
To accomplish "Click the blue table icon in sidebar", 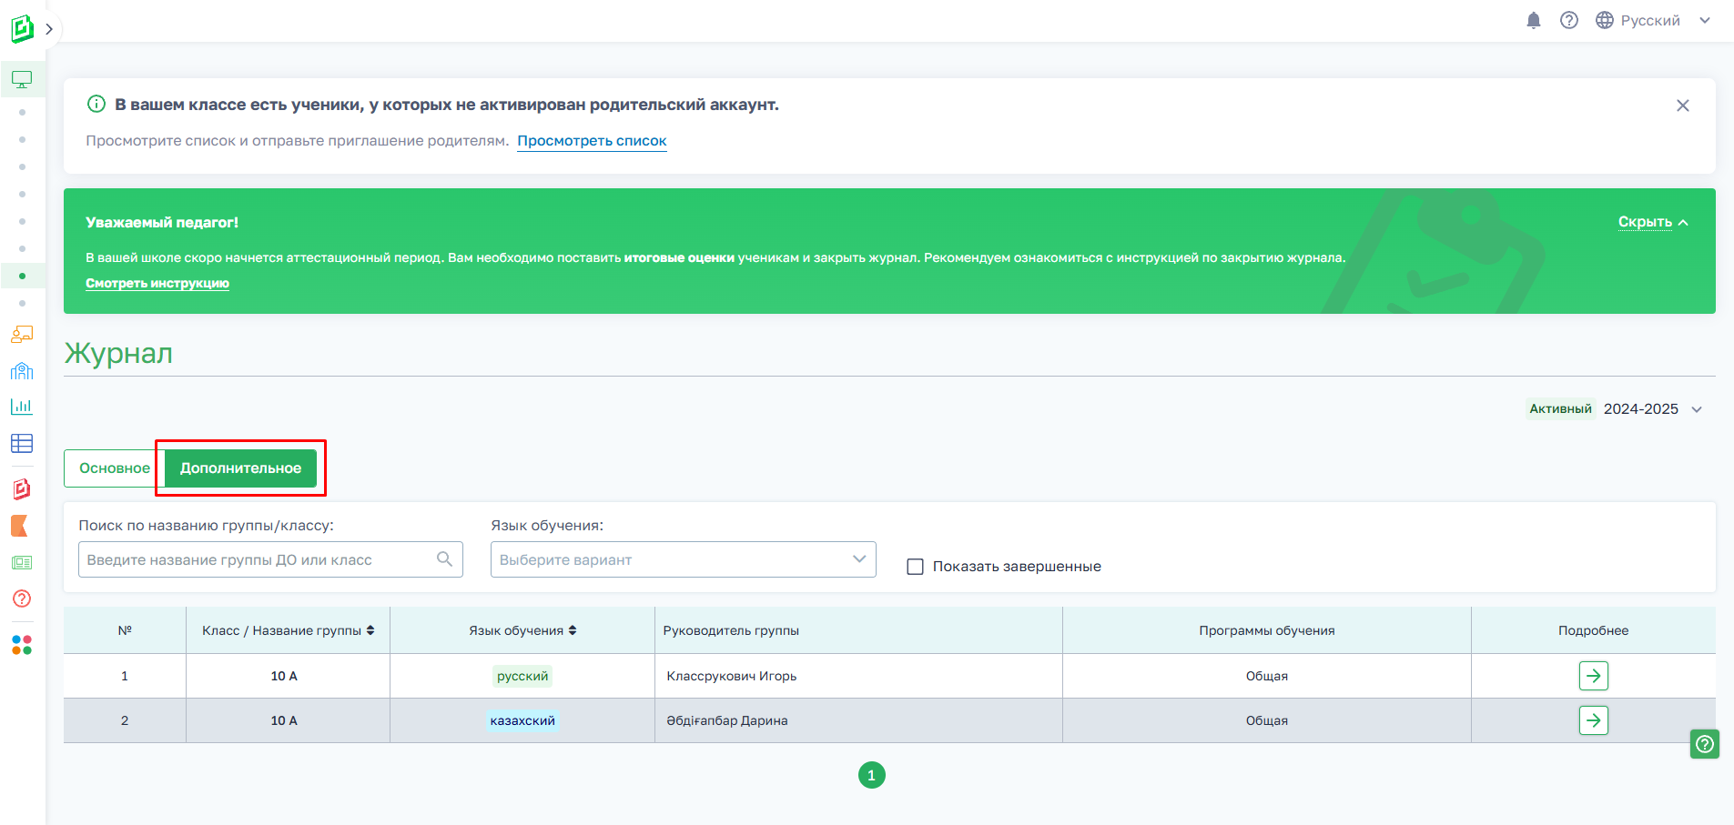I will click(x=22, y=443).
